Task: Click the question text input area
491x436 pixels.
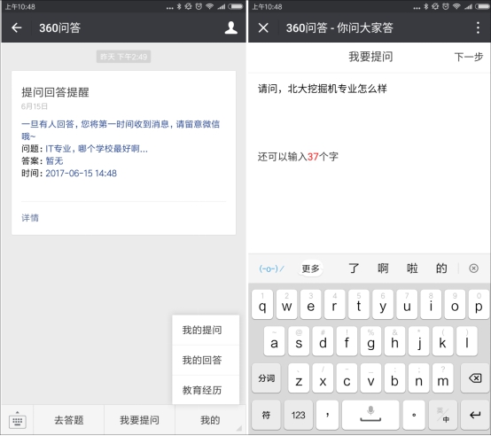Action: pos(370,110)
